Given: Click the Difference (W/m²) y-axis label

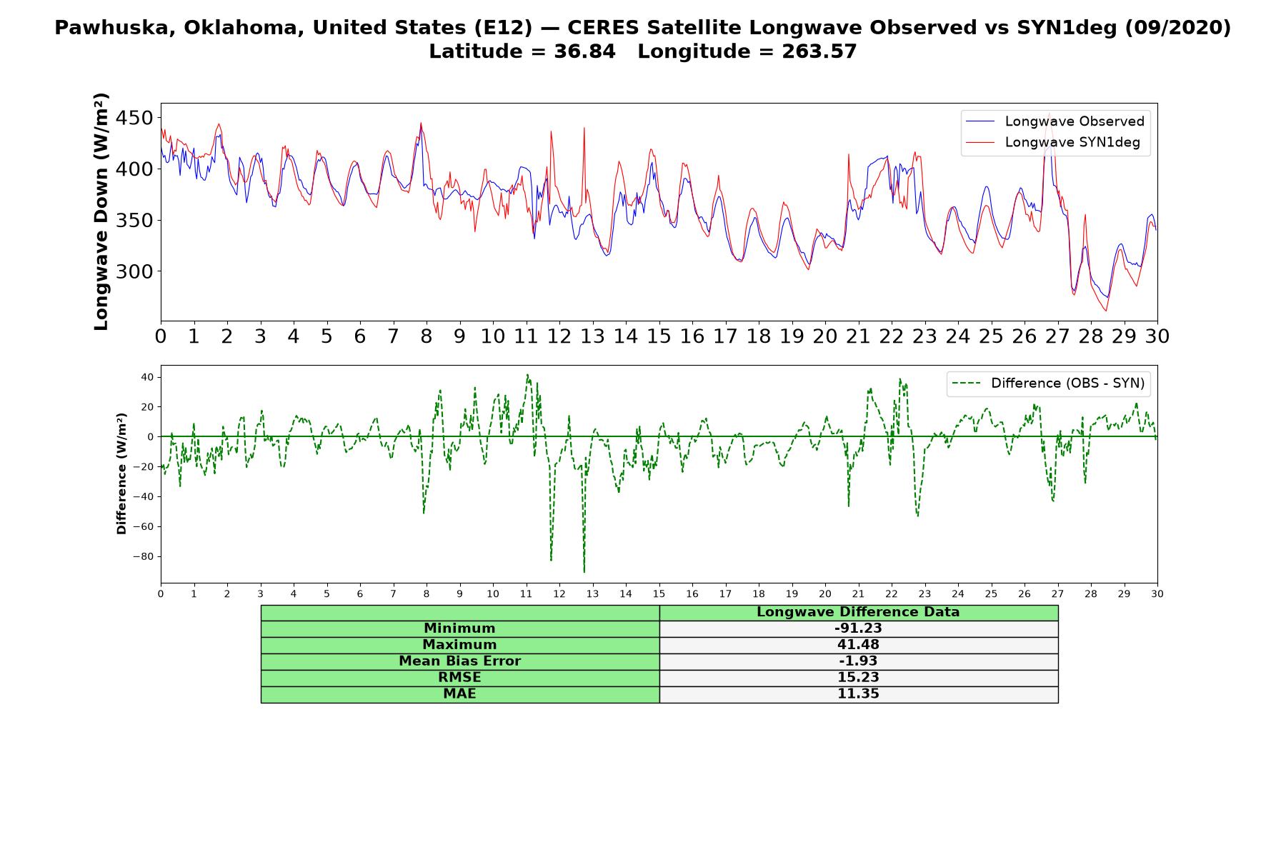Looking at the screenshot, I should pyautogui.click(x=121, y=474).
